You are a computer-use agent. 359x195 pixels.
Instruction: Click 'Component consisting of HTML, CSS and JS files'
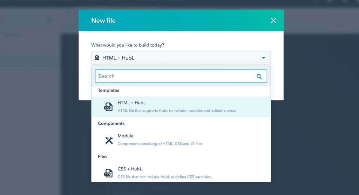pyautogui.click(x=160, y=144)
